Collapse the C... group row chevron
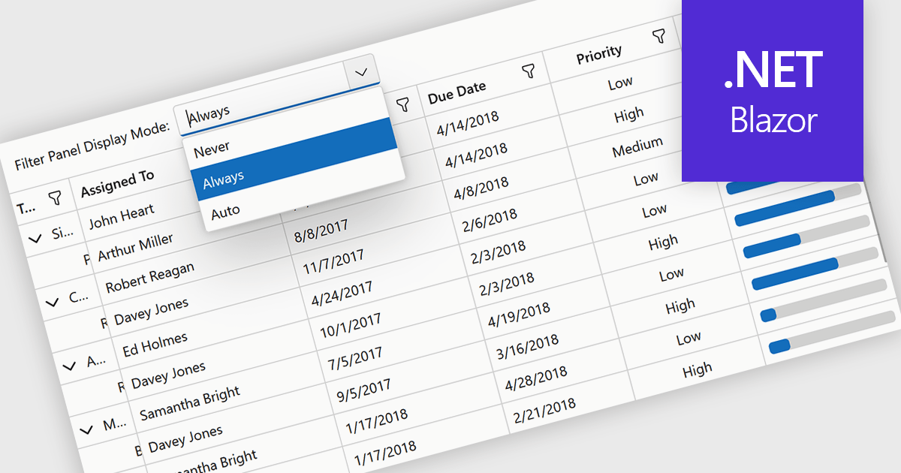Viewport: 901px width, 473px height. [x=52, y=302]
